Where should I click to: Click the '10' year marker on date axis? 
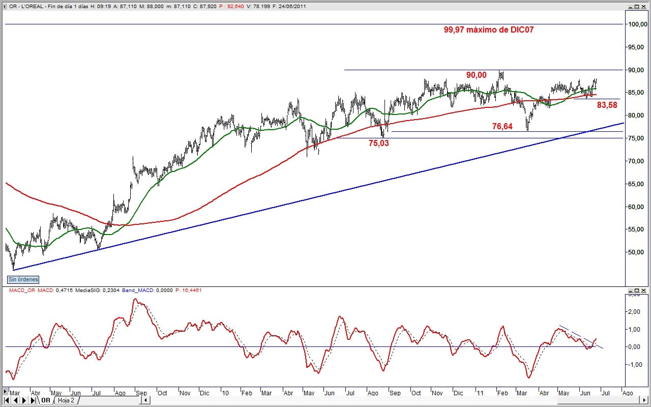225,393
